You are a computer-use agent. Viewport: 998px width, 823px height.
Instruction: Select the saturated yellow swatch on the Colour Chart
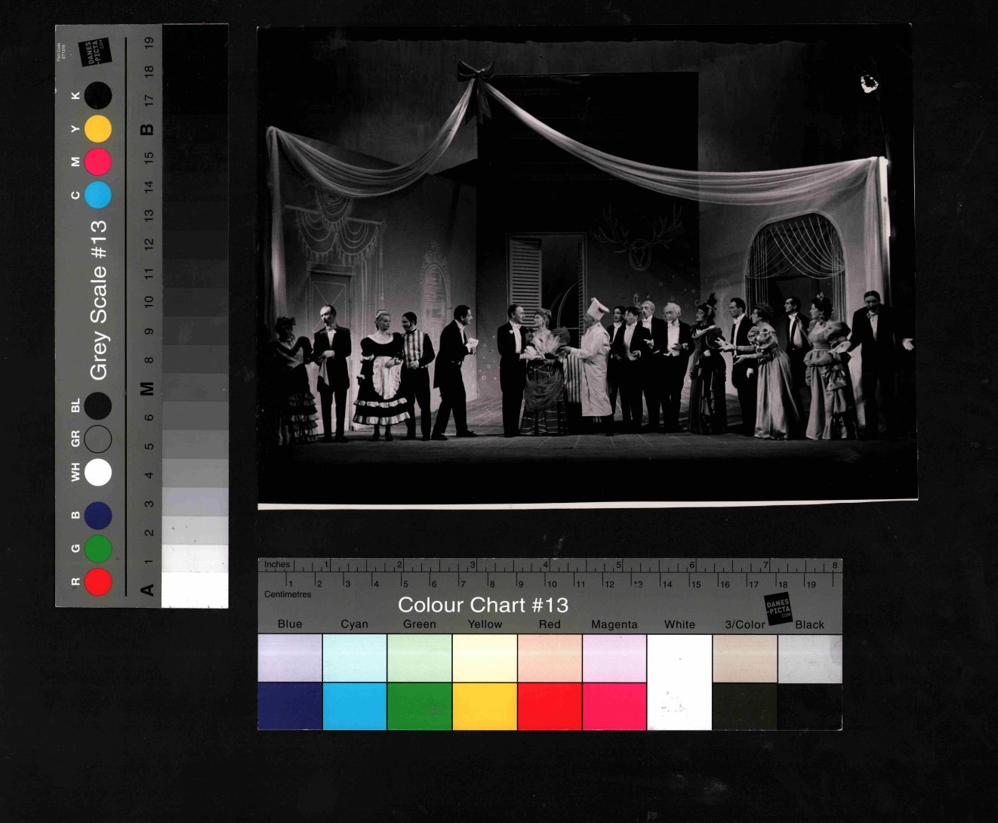coord(485,706)
